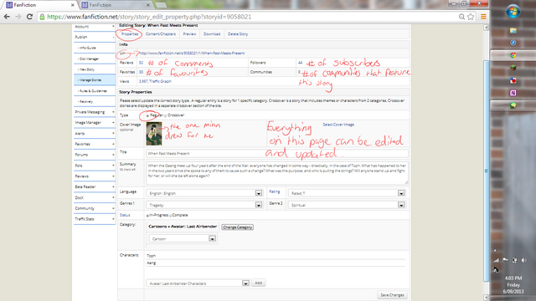Image resolution: width=536 pixels, height=301 pixels.
Task: Click the green padlock in the address bar
Action: tap(42, 17)
